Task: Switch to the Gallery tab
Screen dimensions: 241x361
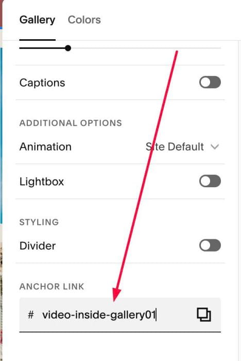Action: [37, 20]
